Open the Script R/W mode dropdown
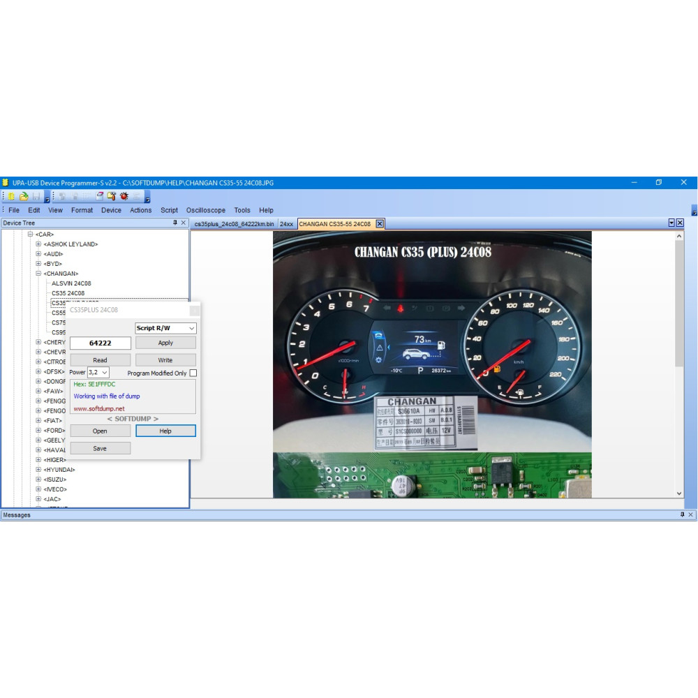The width and height of the screenshot is (698, 698). pyautogui.click(x=165, y=328)
